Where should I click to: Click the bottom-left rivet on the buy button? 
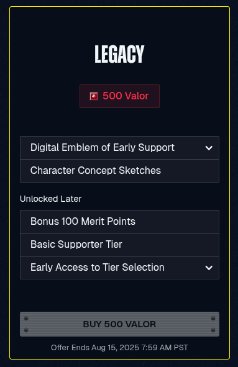[26, 330]
